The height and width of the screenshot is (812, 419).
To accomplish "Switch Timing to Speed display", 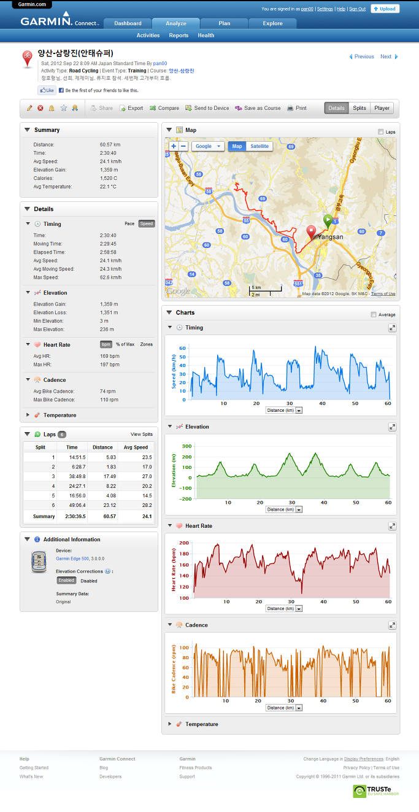I will tap(147, 224).
